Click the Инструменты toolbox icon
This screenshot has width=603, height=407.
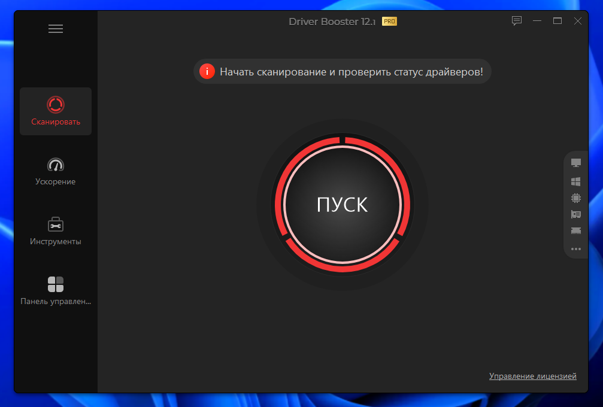point(56,224)
